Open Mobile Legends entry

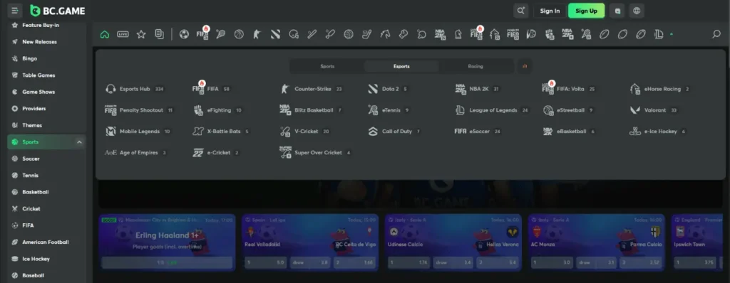click(x=138, y=132)
